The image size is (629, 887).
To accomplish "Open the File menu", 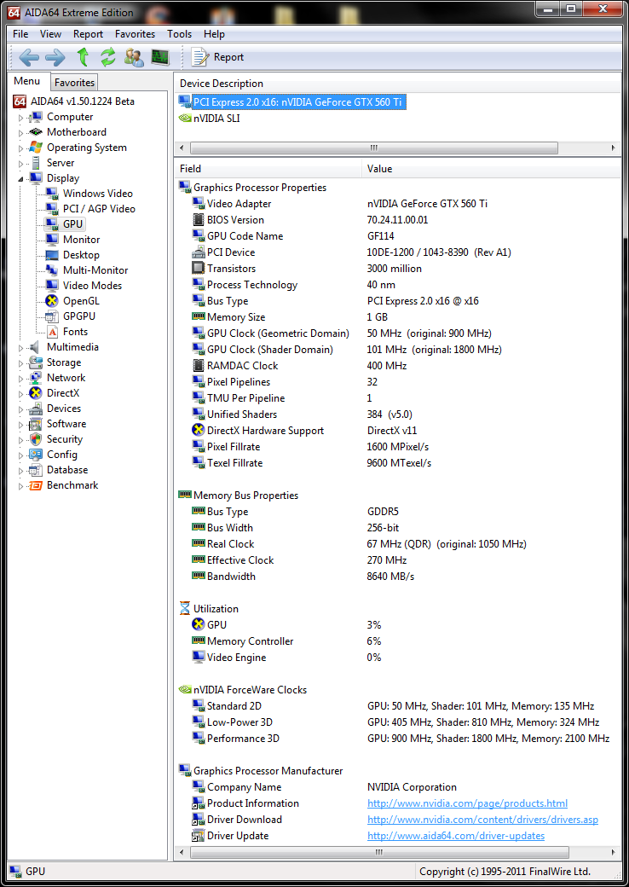I will point(20,34).
